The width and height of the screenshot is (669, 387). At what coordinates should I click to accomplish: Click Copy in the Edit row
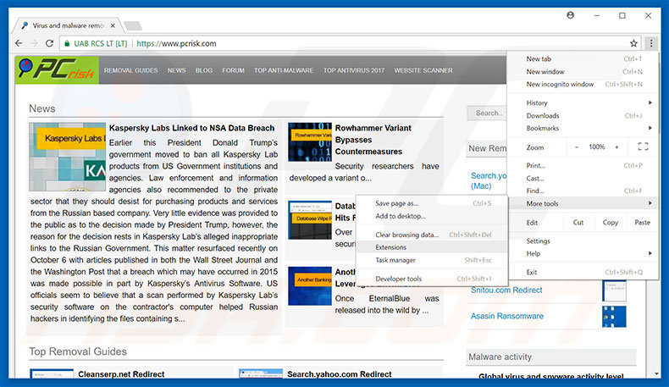pyautogui.click(x=610, y=223)
